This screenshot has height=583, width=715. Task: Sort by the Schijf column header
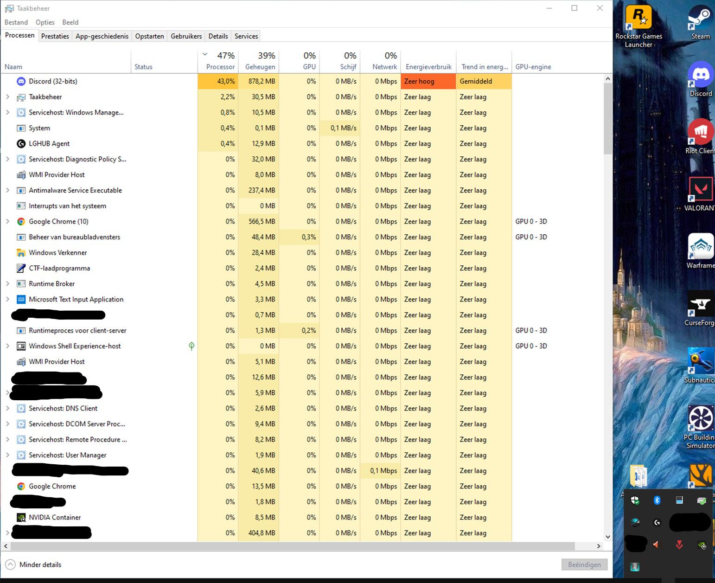click(x=340, y=61)
